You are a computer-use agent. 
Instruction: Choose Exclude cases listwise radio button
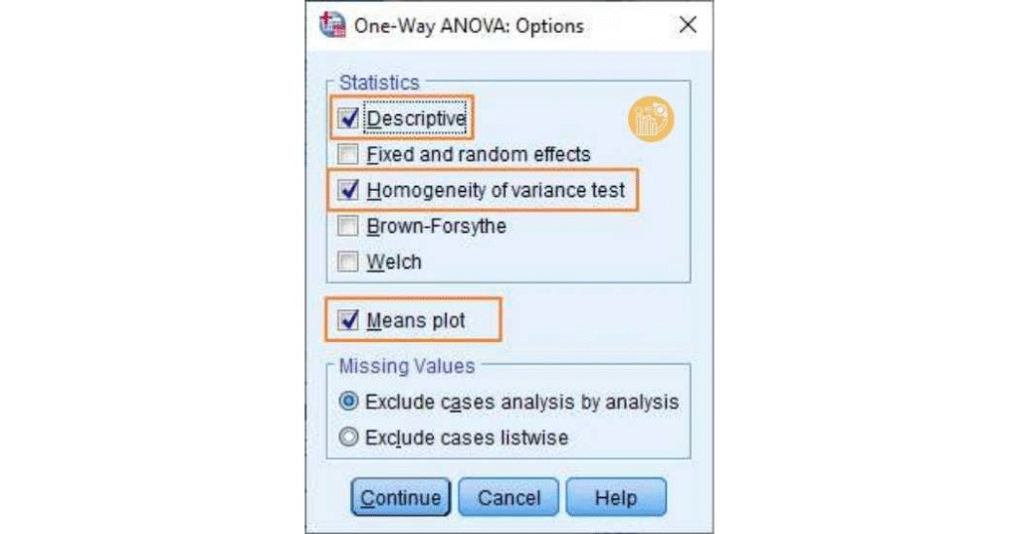point(348,437)
